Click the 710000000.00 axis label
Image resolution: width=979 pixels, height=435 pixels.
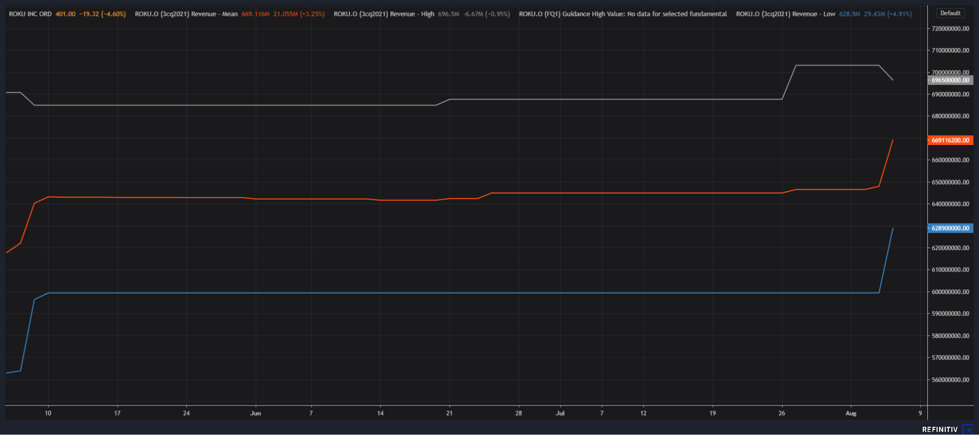950,51
